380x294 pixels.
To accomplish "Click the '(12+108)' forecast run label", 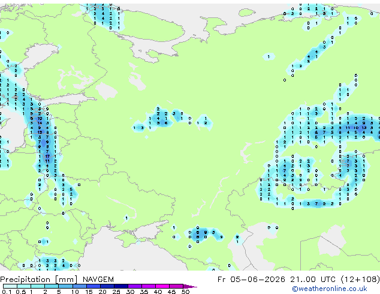I will pos(360,279).
